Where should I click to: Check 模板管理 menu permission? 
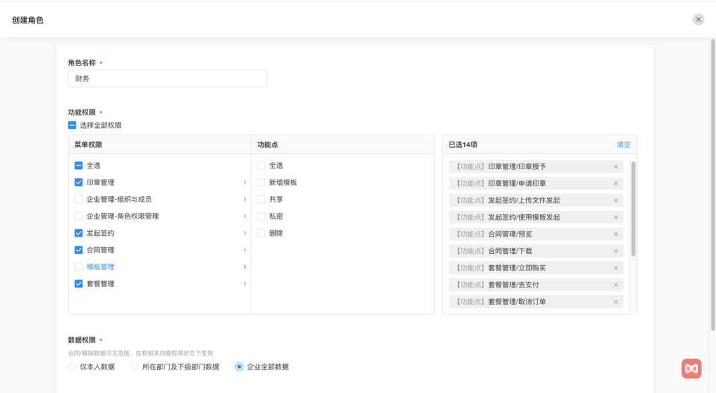click(x=78, y=266)
